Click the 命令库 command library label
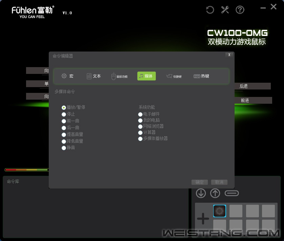Viewport: 284px width, 241px height. 13,181
